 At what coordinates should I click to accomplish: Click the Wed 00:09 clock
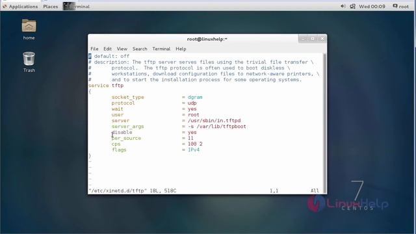click(372, 6)
